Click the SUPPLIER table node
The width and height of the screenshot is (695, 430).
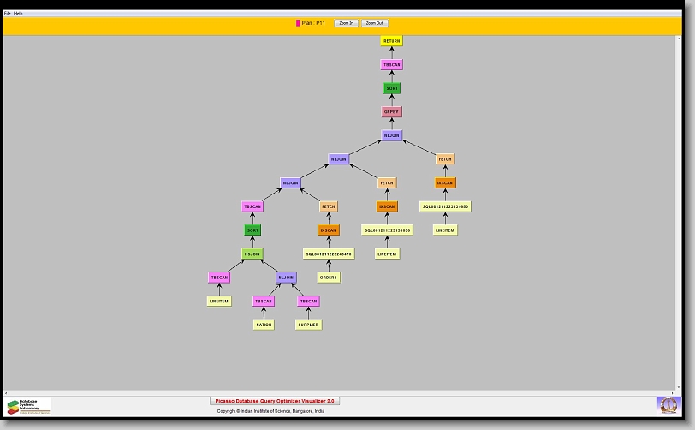(308, 325)
